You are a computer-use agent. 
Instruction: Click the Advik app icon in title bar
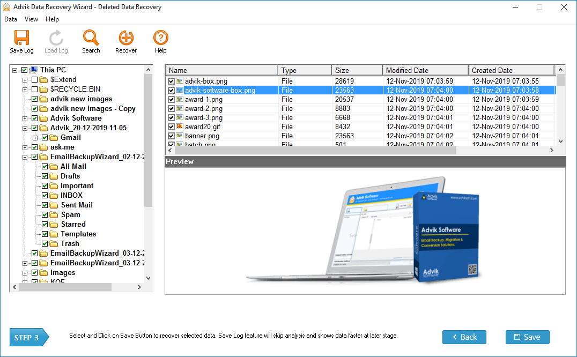(x=6, y=7)
